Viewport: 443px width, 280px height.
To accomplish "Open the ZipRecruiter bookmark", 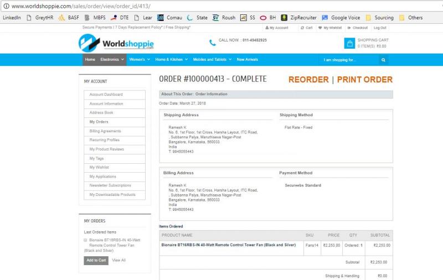I will pyautogui.click(x=299, y=18).
